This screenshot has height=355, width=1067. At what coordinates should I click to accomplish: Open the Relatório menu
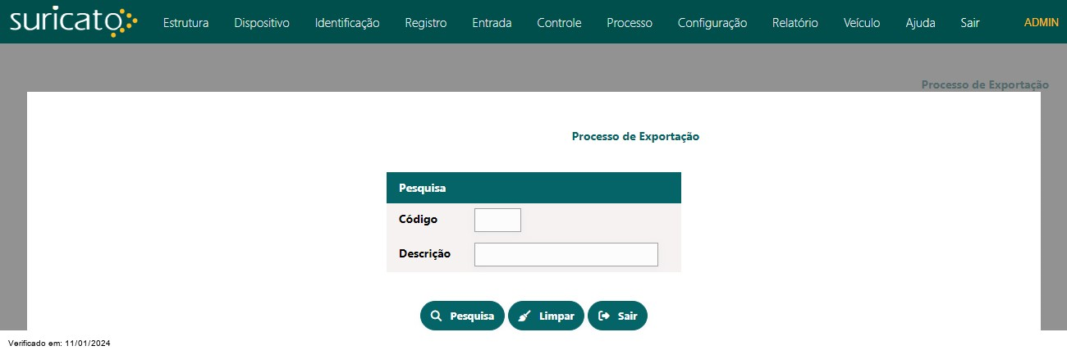pos(795,23)
